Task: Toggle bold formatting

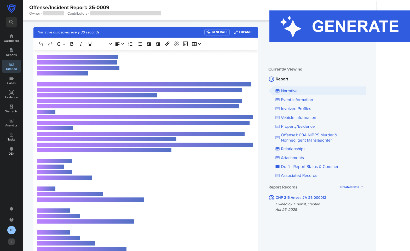Action: 72,44
